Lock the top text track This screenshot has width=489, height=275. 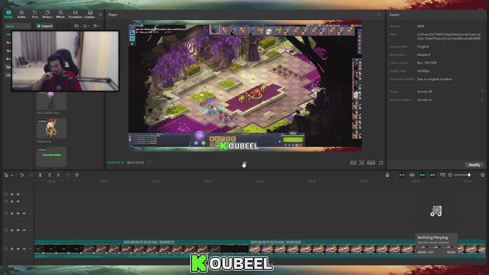pos(12,194)
